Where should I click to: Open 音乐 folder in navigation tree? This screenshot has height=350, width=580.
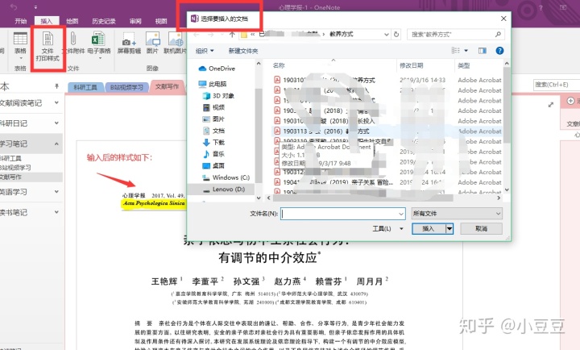click(x=213, y=154)
